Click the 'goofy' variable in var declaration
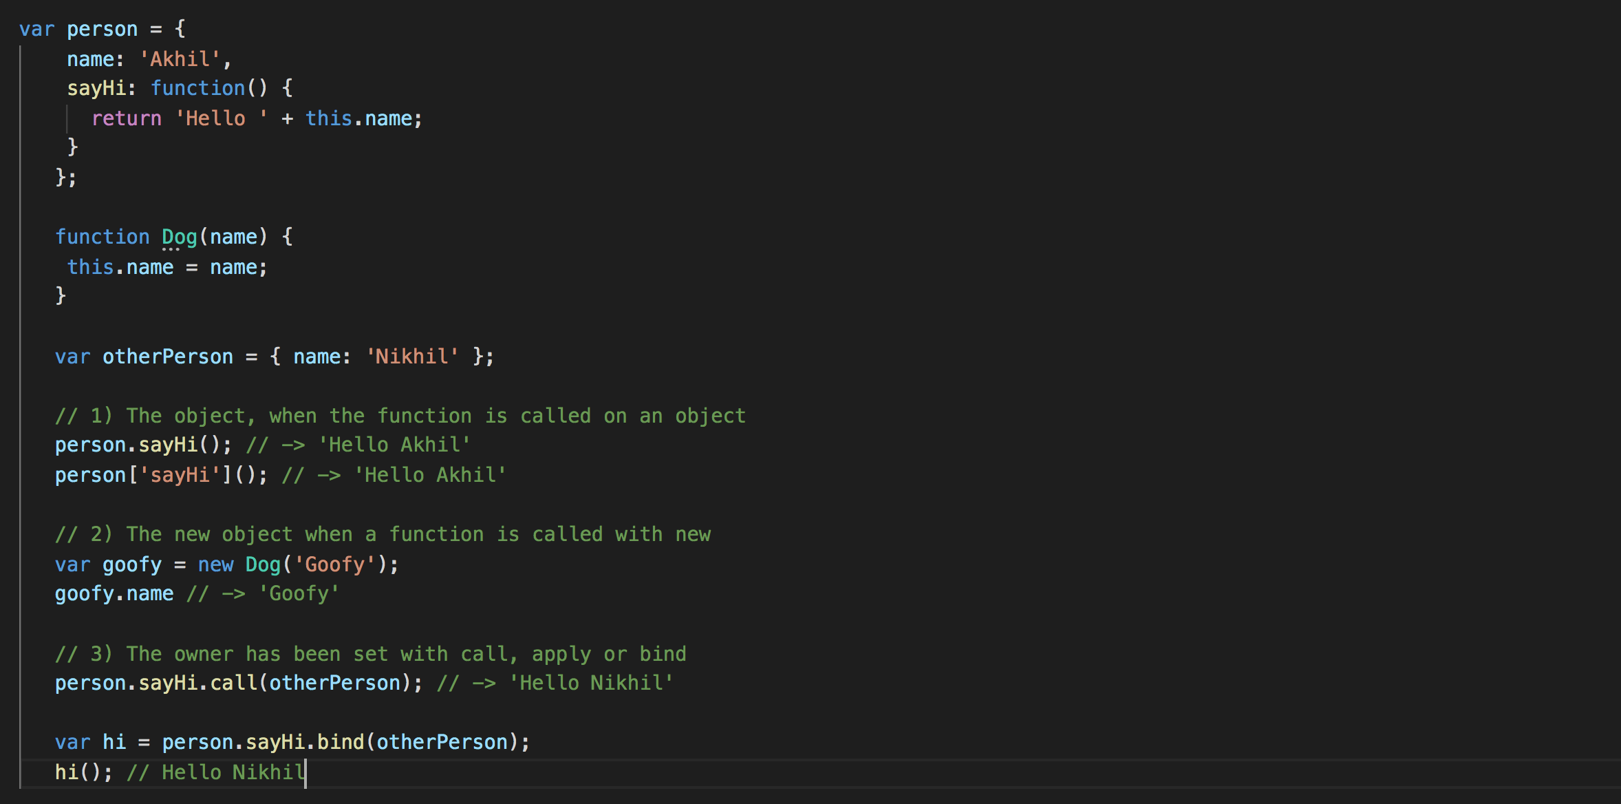 point(132,564)
